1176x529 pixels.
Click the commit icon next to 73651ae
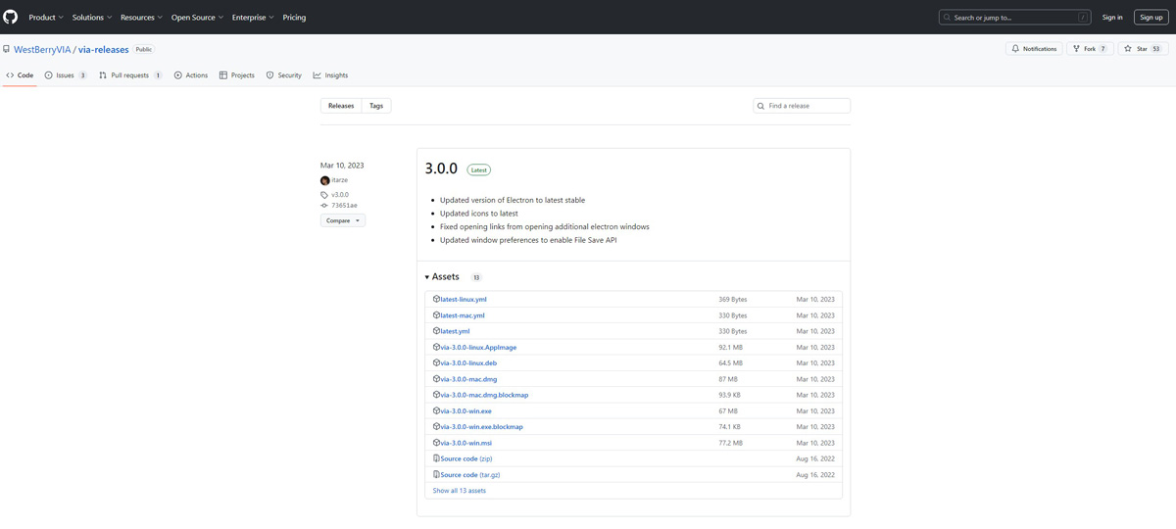coord(325,206)
